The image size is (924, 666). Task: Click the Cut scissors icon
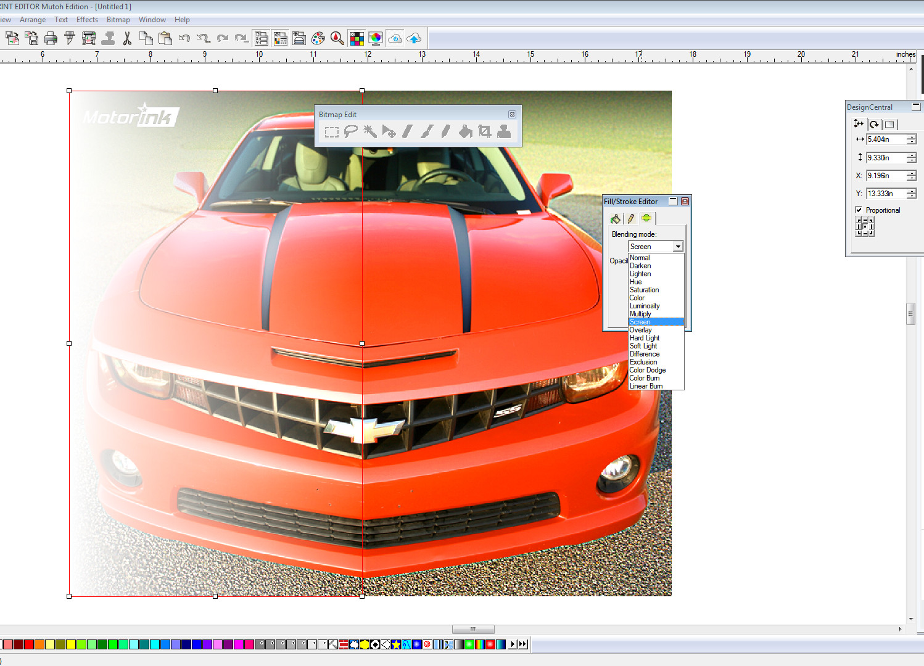pos(127,39)
